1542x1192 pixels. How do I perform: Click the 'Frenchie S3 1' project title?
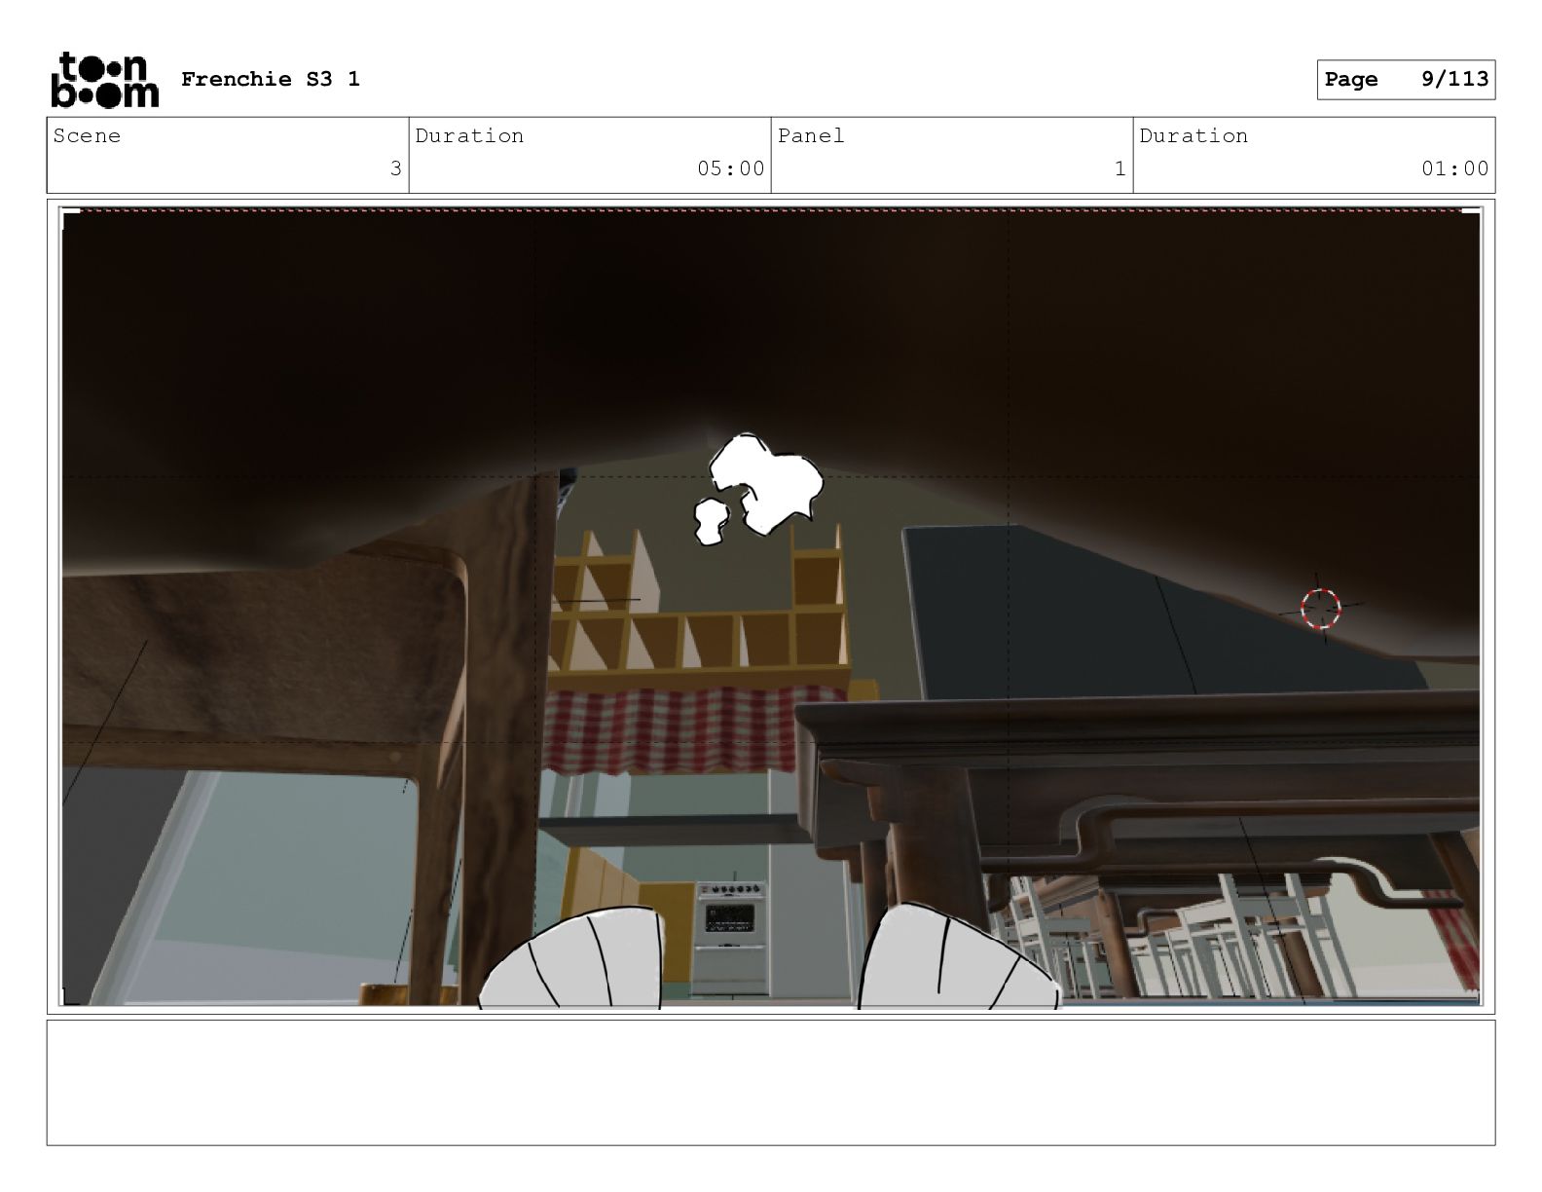pos(271,79)
